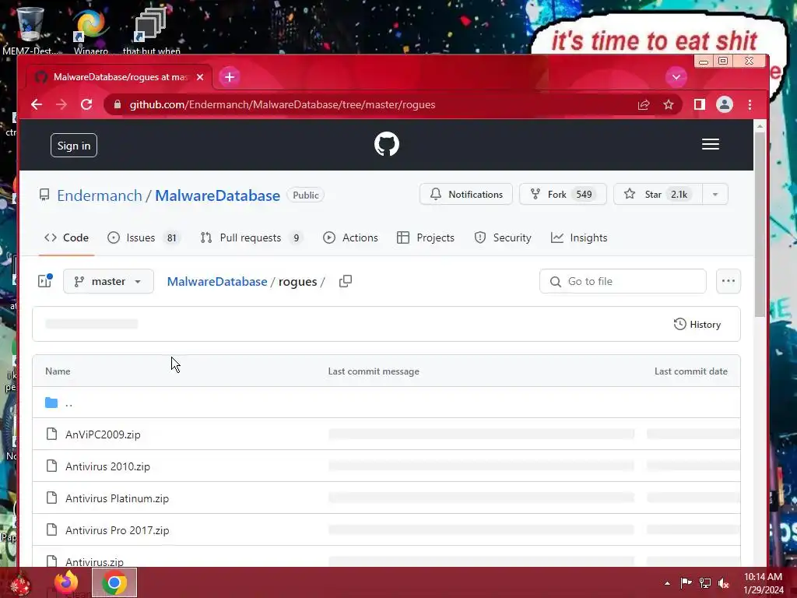
Task: Click the browser forward arrow
Action: (61, 105)
